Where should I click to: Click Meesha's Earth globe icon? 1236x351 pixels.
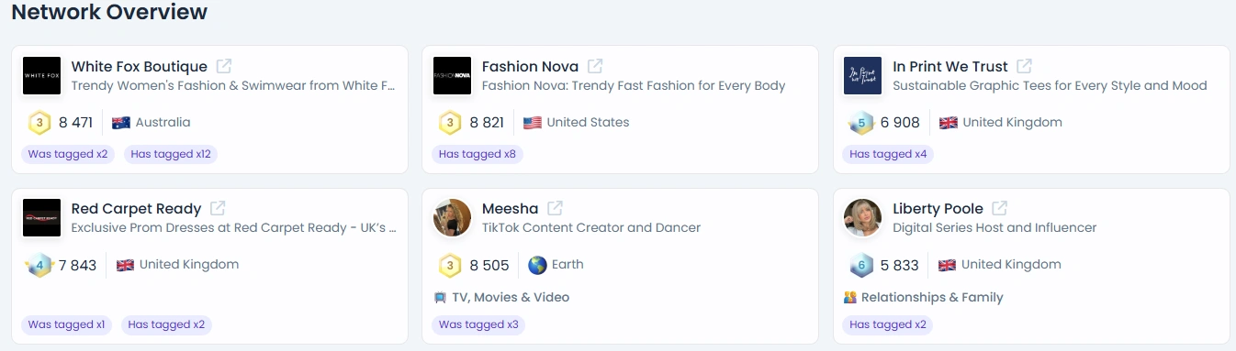coord(537,265)
